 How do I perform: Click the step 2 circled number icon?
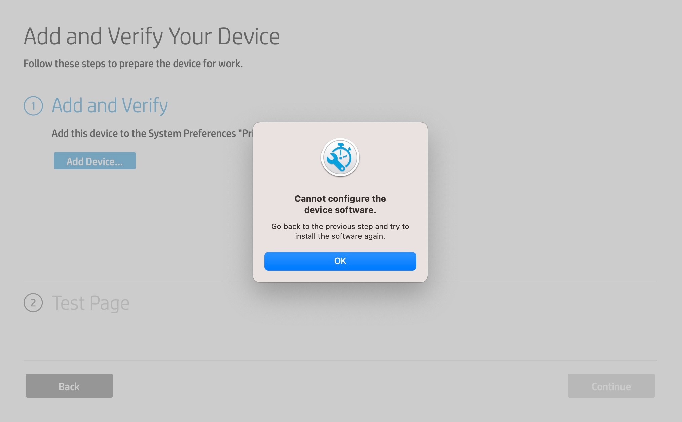33,303
